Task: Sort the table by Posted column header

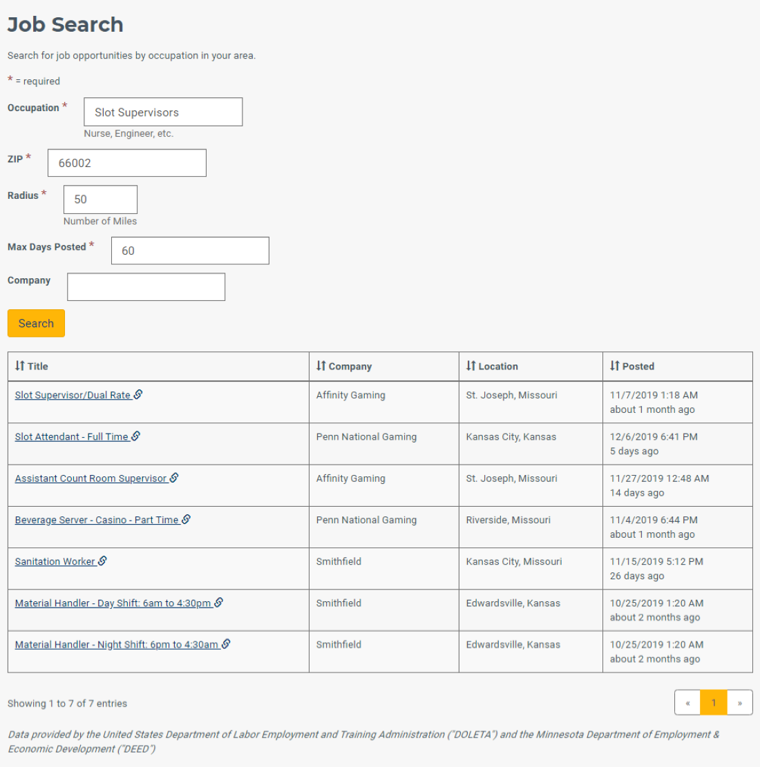Action: tap(678, 367)
